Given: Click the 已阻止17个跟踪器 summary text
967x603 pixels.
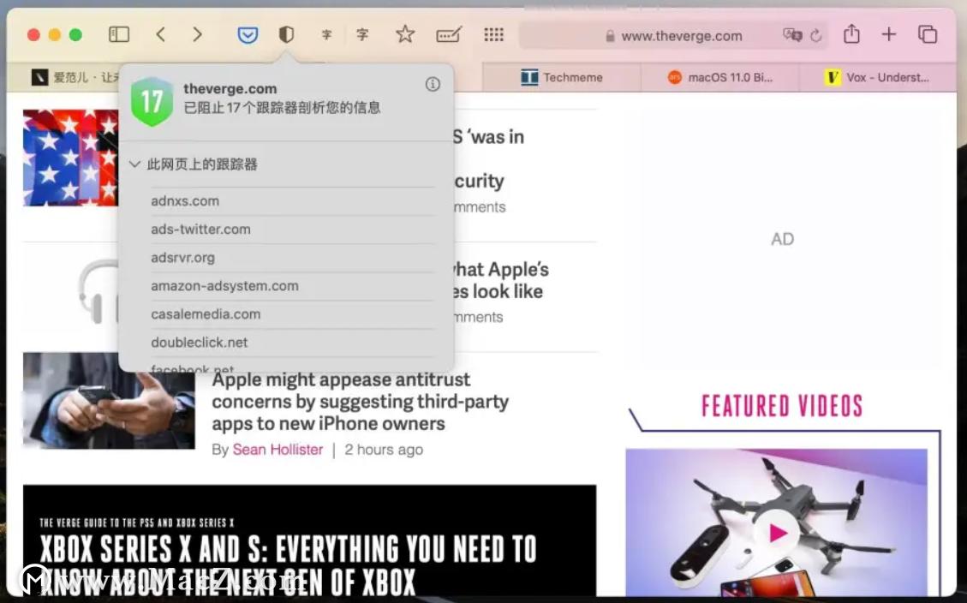Looking at the screenshot, I should (x=282, y=108).
